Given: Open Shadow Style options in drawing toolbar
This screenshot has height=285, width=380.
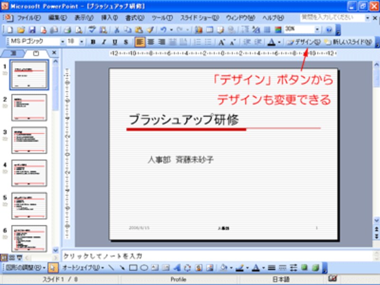Looking at the screenshot, I should 304,267.
